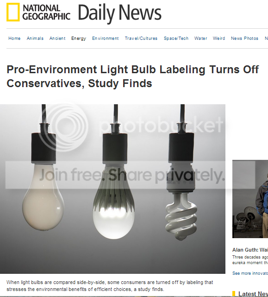Select the Energy navigation item

pos(79,38)
